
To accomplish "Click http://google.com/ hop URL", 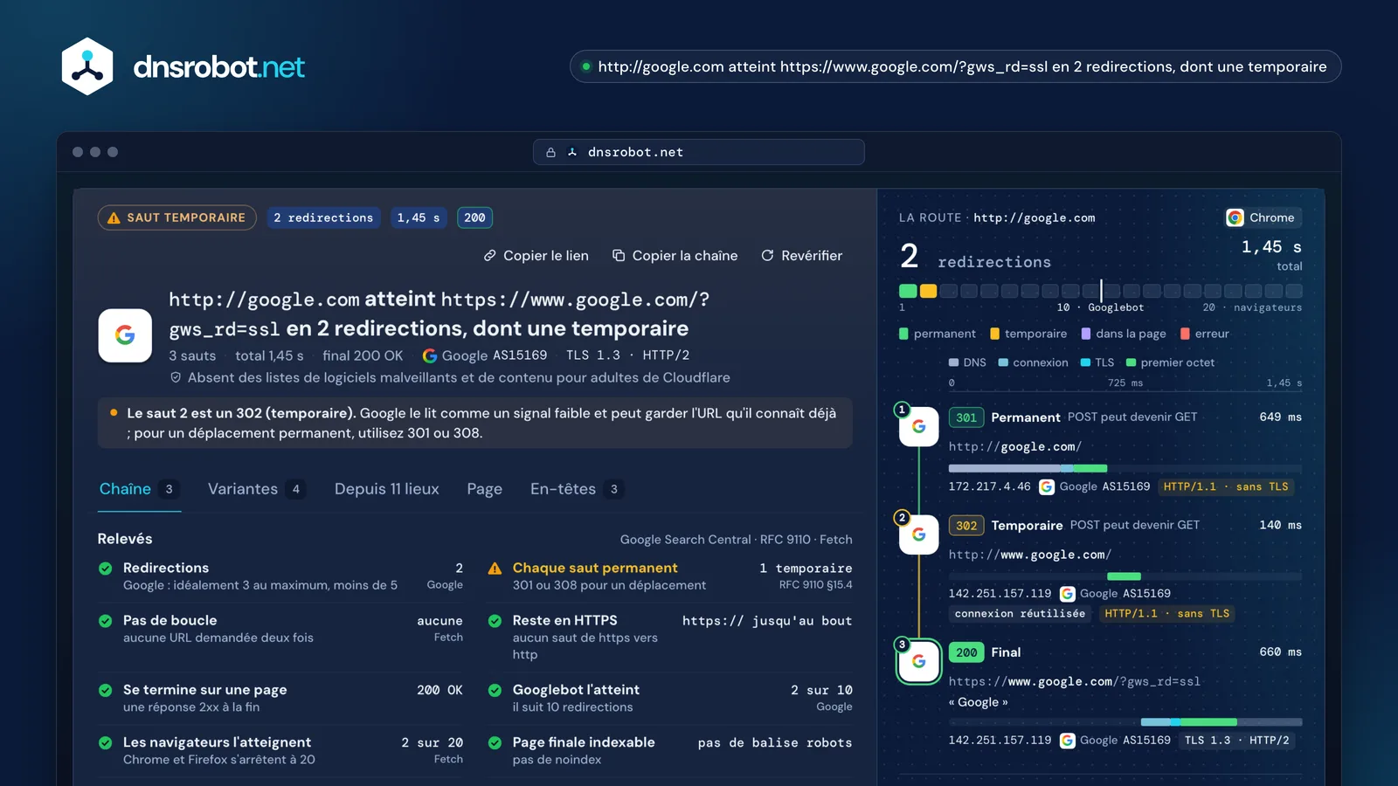I will [x=1015, y=446].
